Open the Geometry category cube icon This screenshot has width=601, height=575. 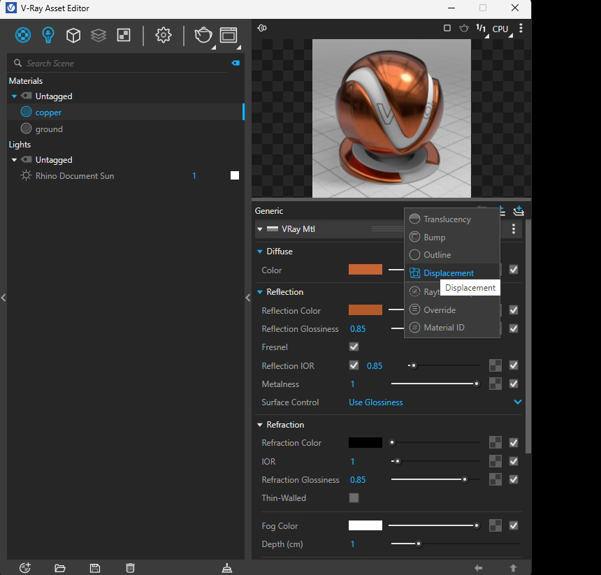pos(73,35)
